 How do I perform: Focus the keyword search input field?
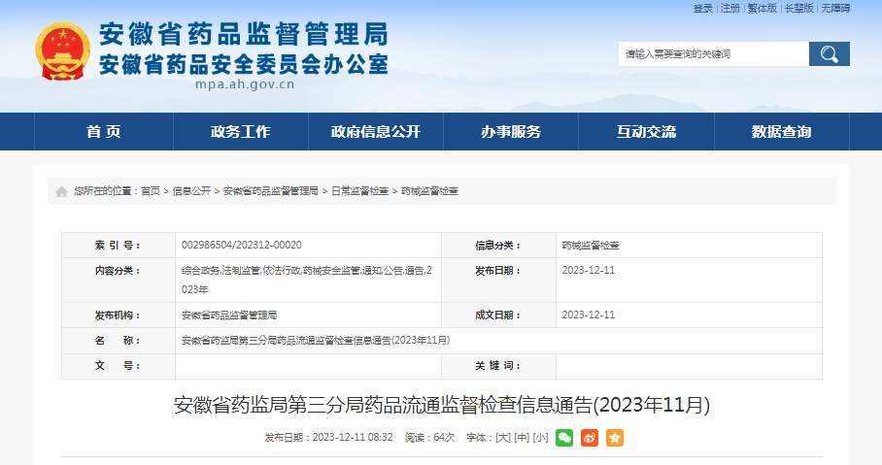[x=714, y=54]
